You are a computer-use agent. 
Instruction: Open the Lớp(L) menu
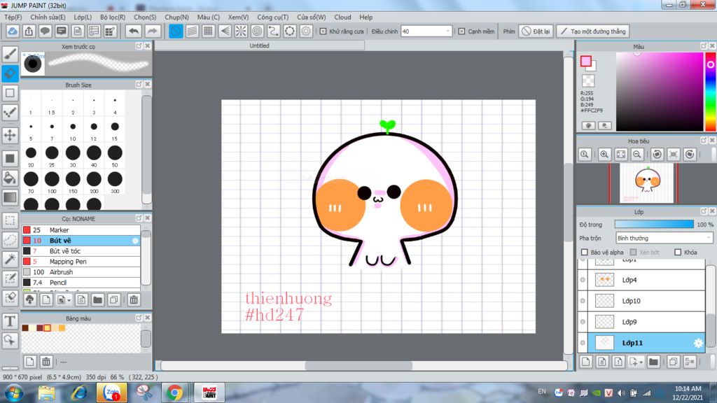coord(83,17)
